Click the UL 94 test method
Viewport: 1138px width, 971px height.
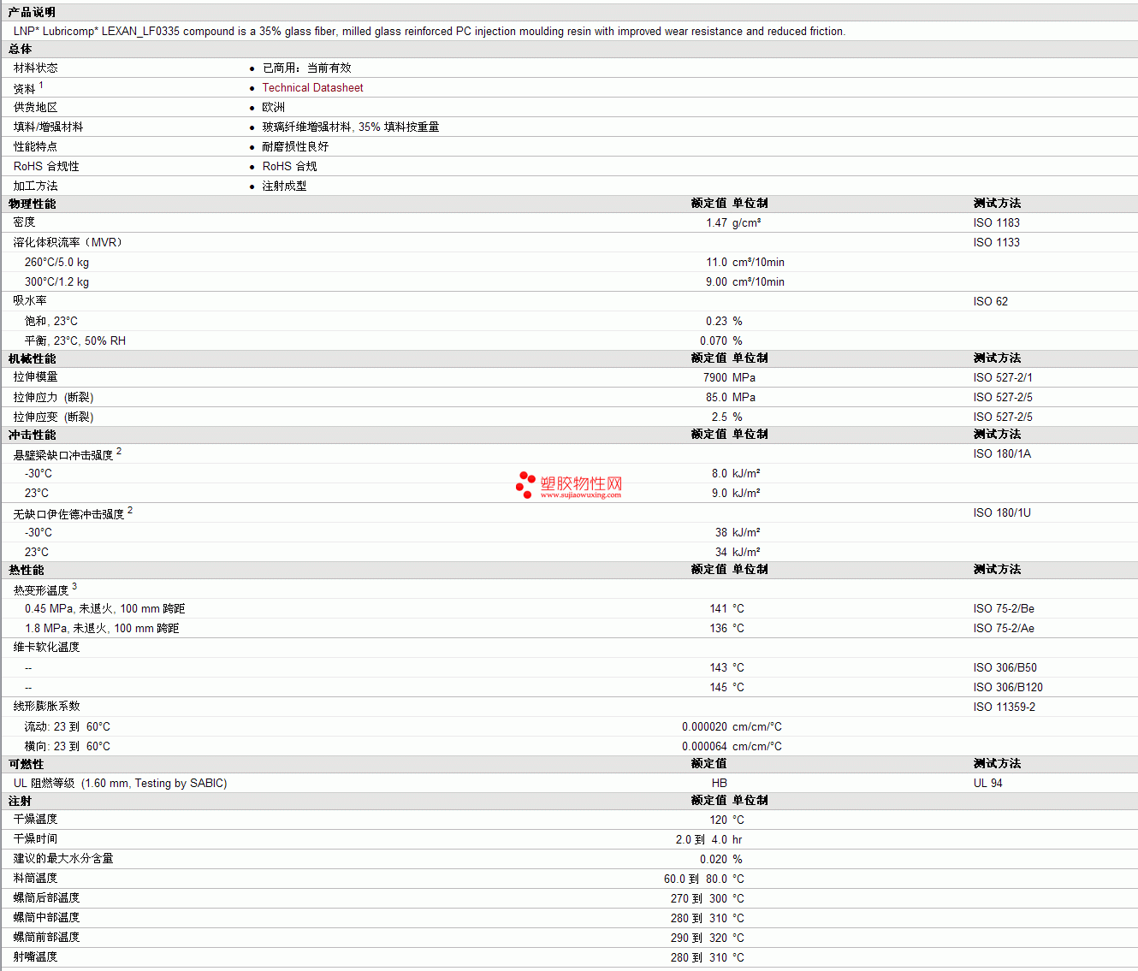point(987,783)
